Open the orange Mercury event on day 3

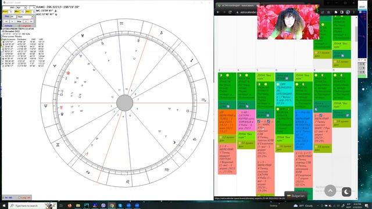(x=227, y=122)
